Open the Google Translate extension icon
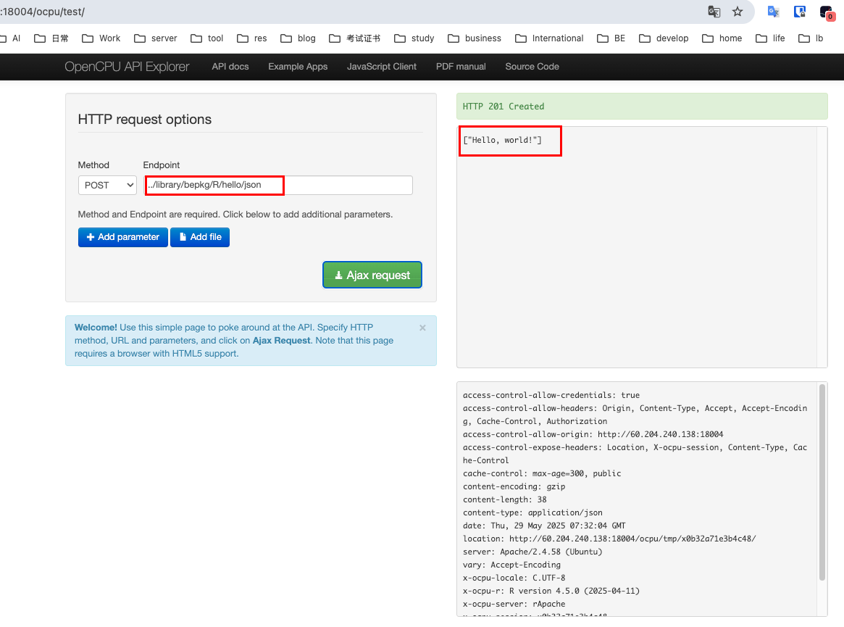 click(x=774, y=12)
